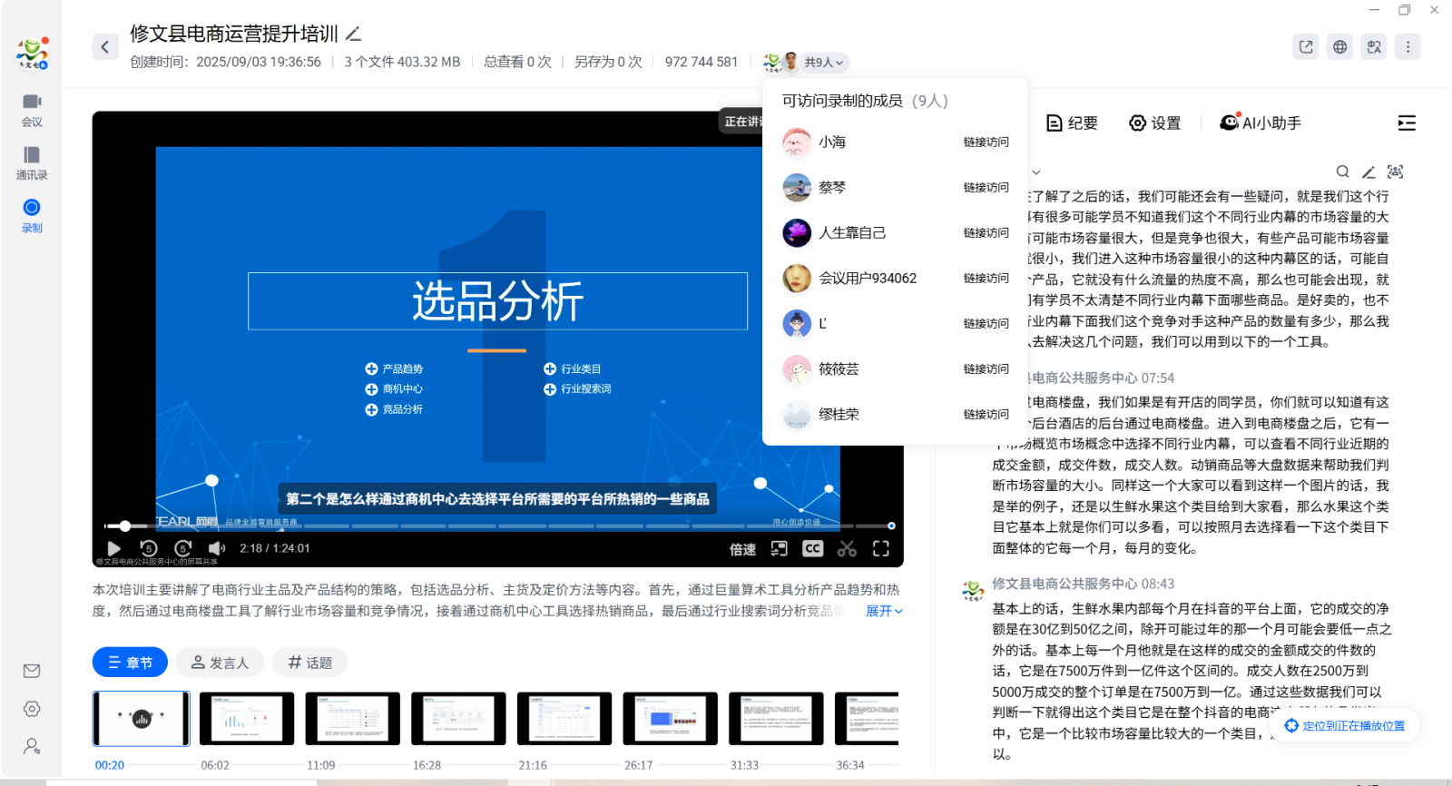Open the translate transcript icon

1374,47
